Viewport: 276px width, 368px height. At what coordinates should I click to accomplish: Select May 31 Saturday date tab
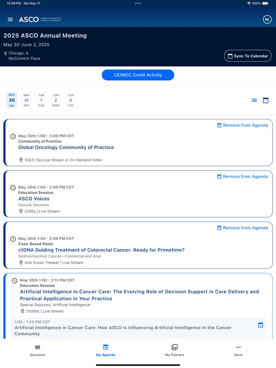tap(27, 100)
